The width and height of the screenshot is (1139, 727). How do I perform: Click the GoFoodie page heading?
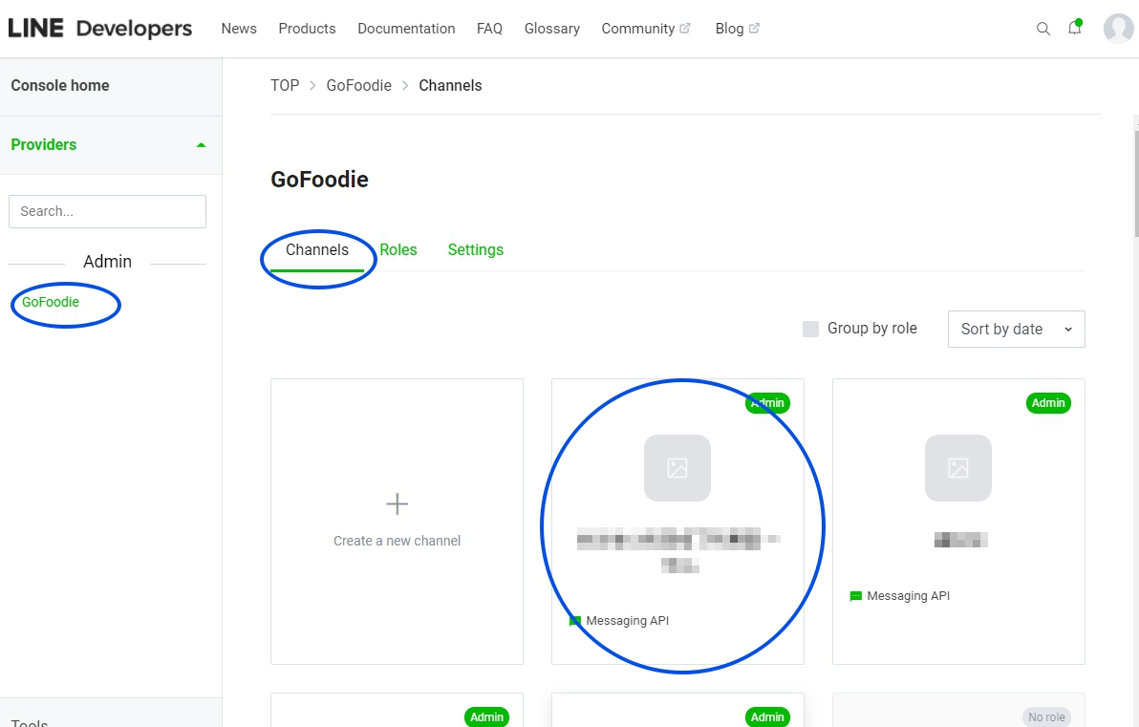[x=319, y=180]
